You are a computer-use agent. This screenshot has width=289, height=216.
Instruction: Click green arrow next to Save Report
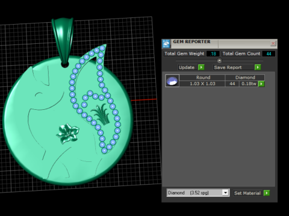tap(258, 67)
